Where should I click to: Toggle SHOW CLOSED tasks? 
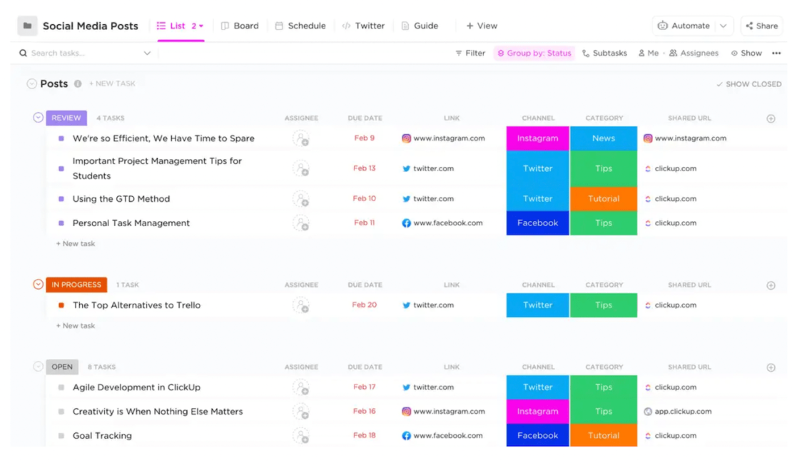coord(748,83)
